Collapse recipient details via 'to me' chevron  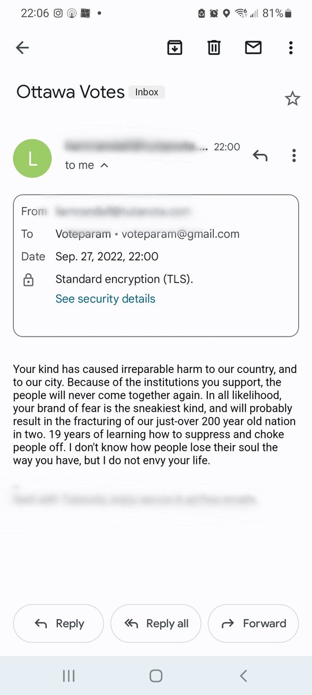[105, 165]
